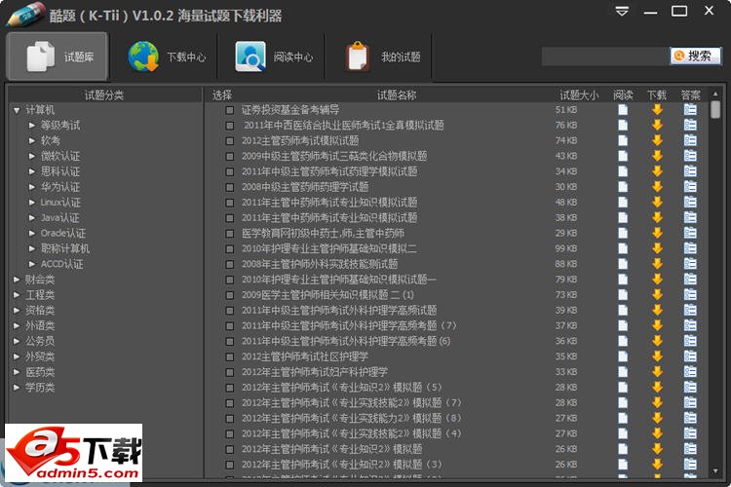The image size is (731, 487).
Task: Click list scrollbar down arrow
Action: pyautogui.click(x=715, y=471)
